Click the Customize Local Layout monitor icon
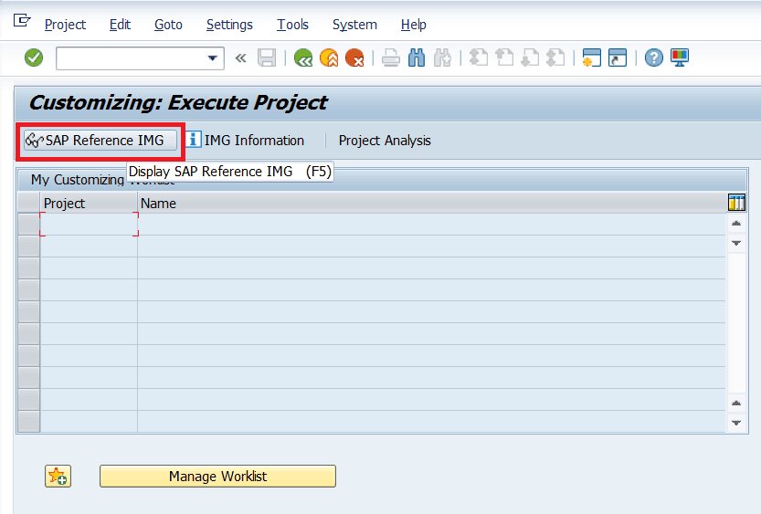Viewport: 761px width, 514px height. pyautogui.click(x=680, y=58)
